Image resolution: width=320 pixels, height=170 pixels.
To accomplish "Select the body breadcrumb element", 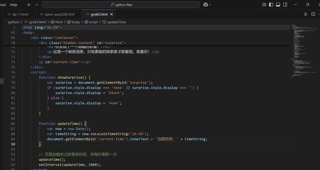I will coord(74,22).
